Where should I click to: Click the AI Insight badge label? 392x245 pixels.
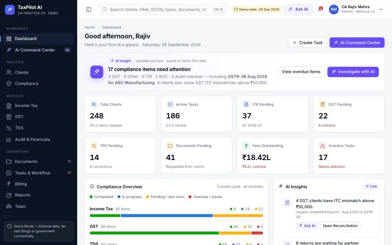coord(120,61)
